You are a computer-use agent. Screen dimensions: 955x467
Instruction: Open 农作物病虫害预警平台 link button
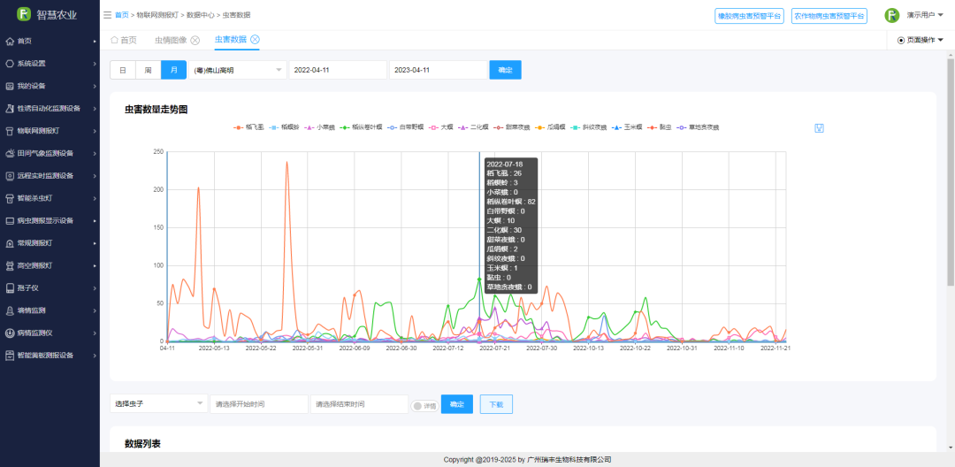point(829,17)
